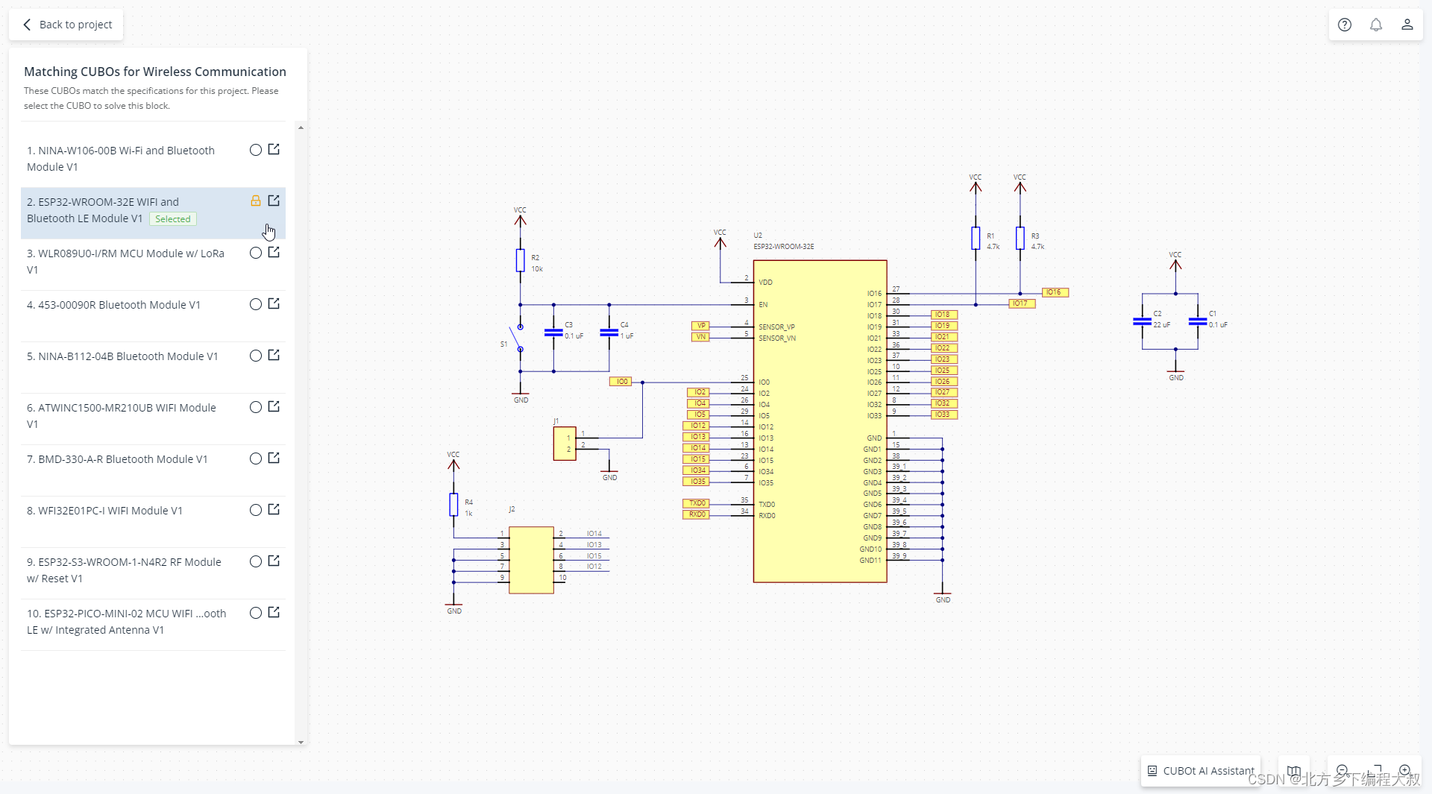
Task: Open ATWINC1500-MR210UB module external link icon
Action: click(x=274, y=406)
